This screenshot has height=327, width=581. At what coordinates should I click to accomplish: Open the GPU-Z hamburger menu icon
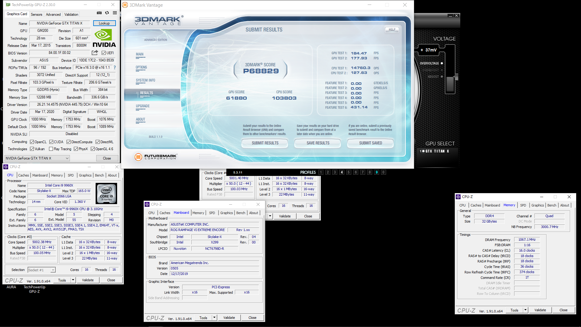(115, 13)
